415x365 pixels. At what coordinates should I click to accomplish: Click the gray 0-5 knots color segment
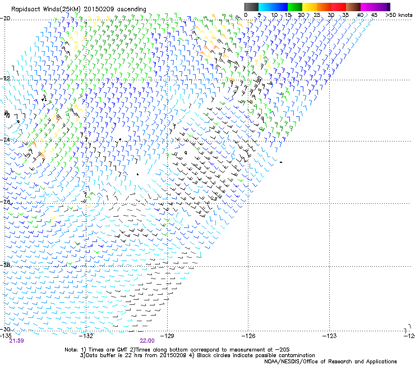tap(251, 7)
